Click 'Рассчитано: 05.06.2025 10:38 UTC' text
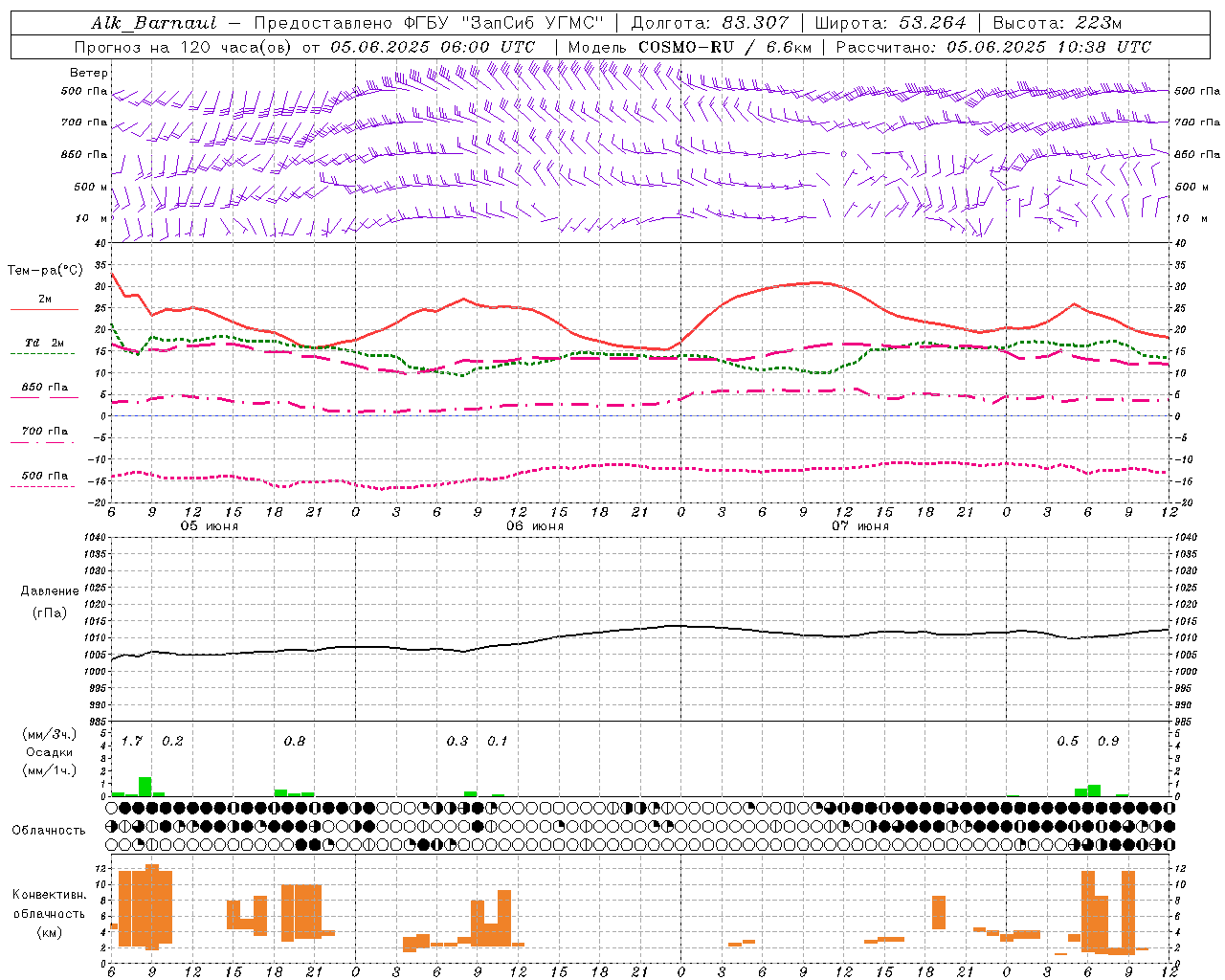 tap(993, 47)
